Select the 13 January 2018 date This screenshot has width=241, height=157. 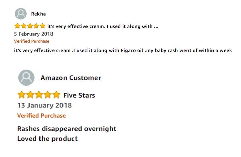[44, 105]
